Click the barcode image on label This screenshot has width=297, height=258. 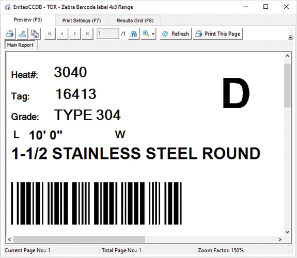tap(96, 203)
